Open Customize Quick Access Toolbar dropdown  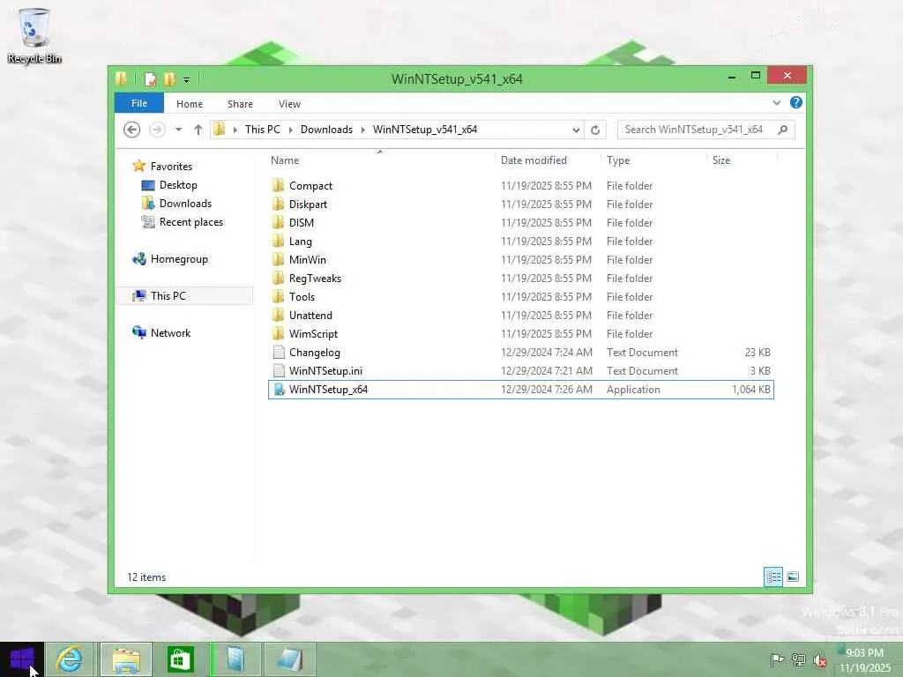[187, 79]
